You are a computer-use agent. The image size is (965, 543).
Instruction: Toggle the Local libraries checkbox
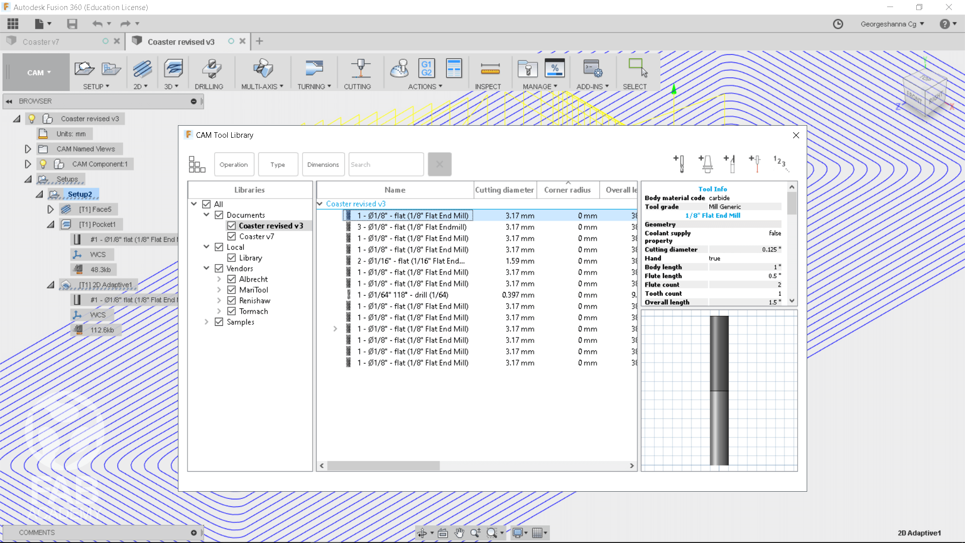(x=219, y=247)
